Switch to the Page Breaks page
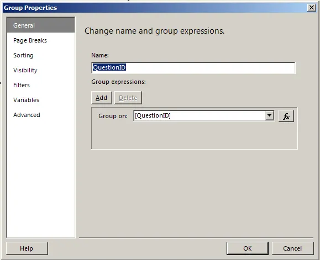This screenshot has width=320, height=260. [x=41, y=40]
